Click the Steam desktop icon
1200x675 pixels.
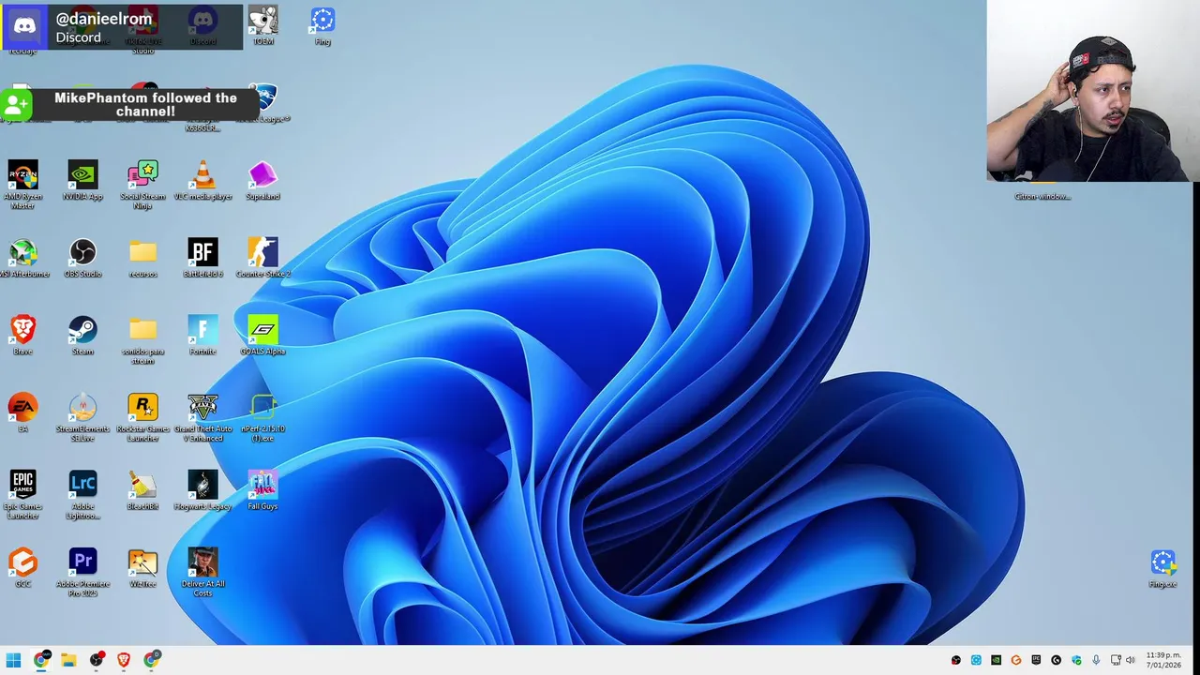(82, 336)
